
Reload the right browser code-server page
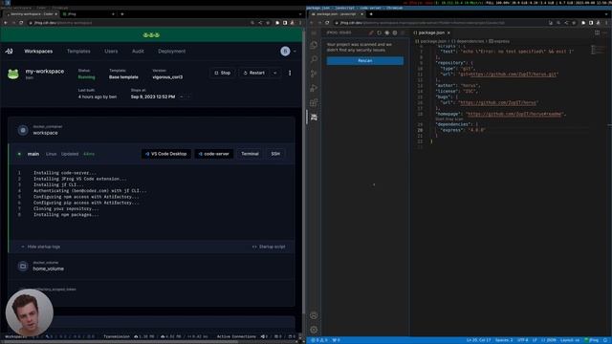[x=327, y=23]
